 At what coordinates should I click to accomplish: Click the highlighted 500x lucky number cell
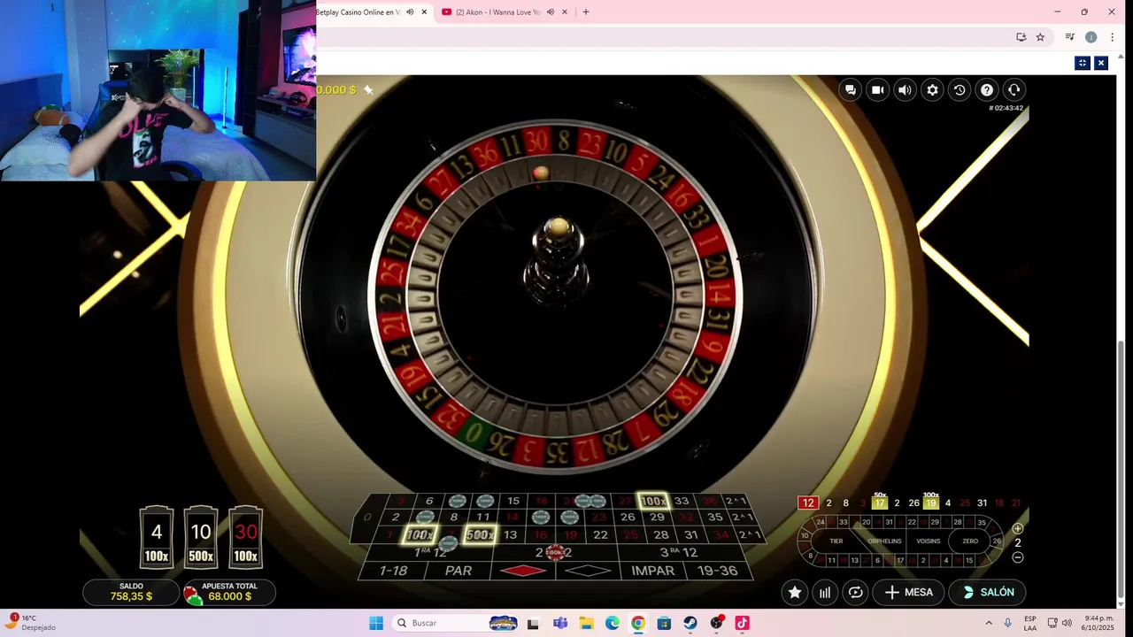coord(479,534)
